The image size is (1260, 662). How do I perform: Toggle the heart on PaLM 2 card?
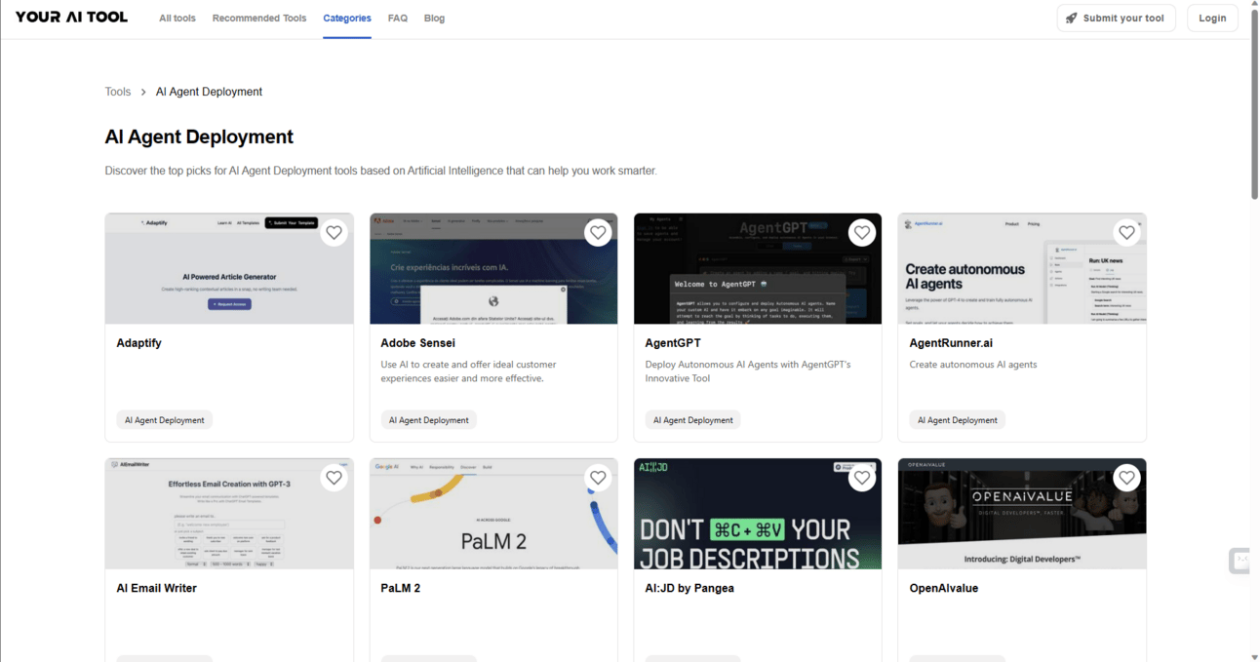coord(598,478)
